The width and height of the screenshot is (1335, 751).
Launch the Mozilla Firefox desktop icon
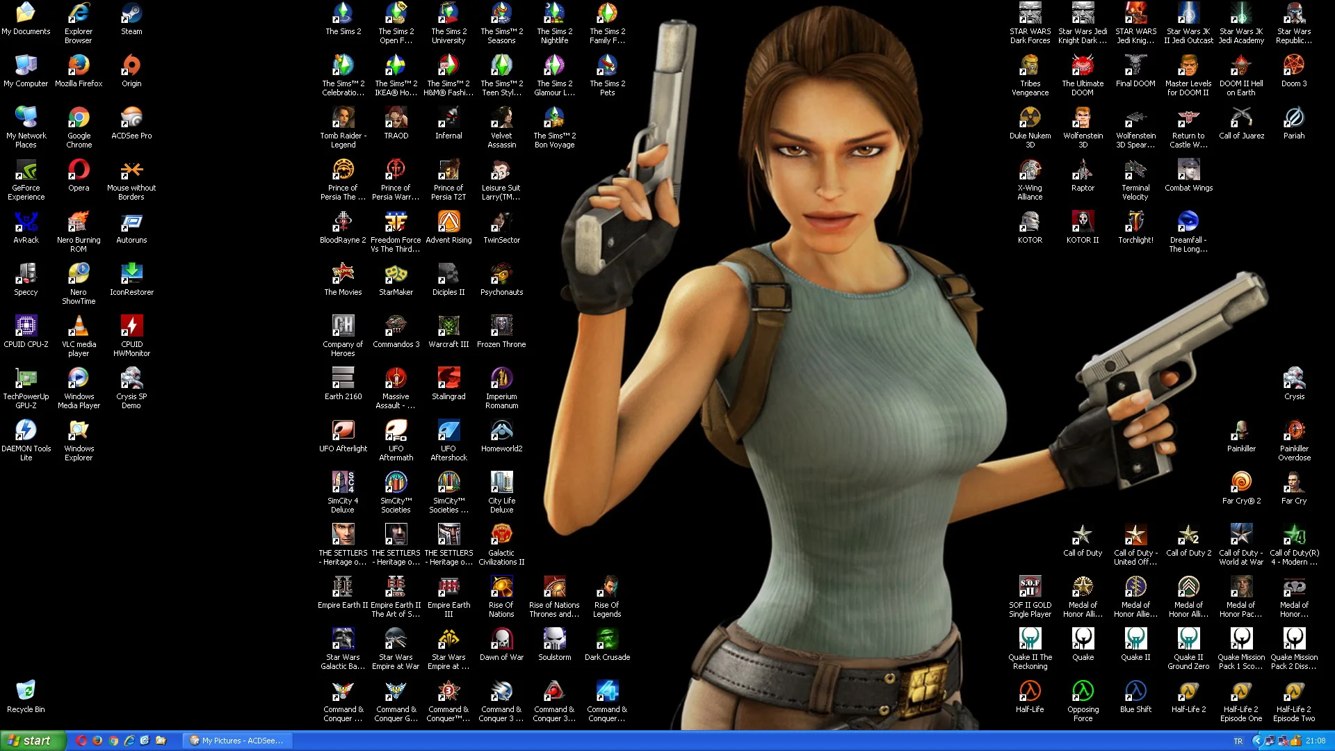(79, 71)
